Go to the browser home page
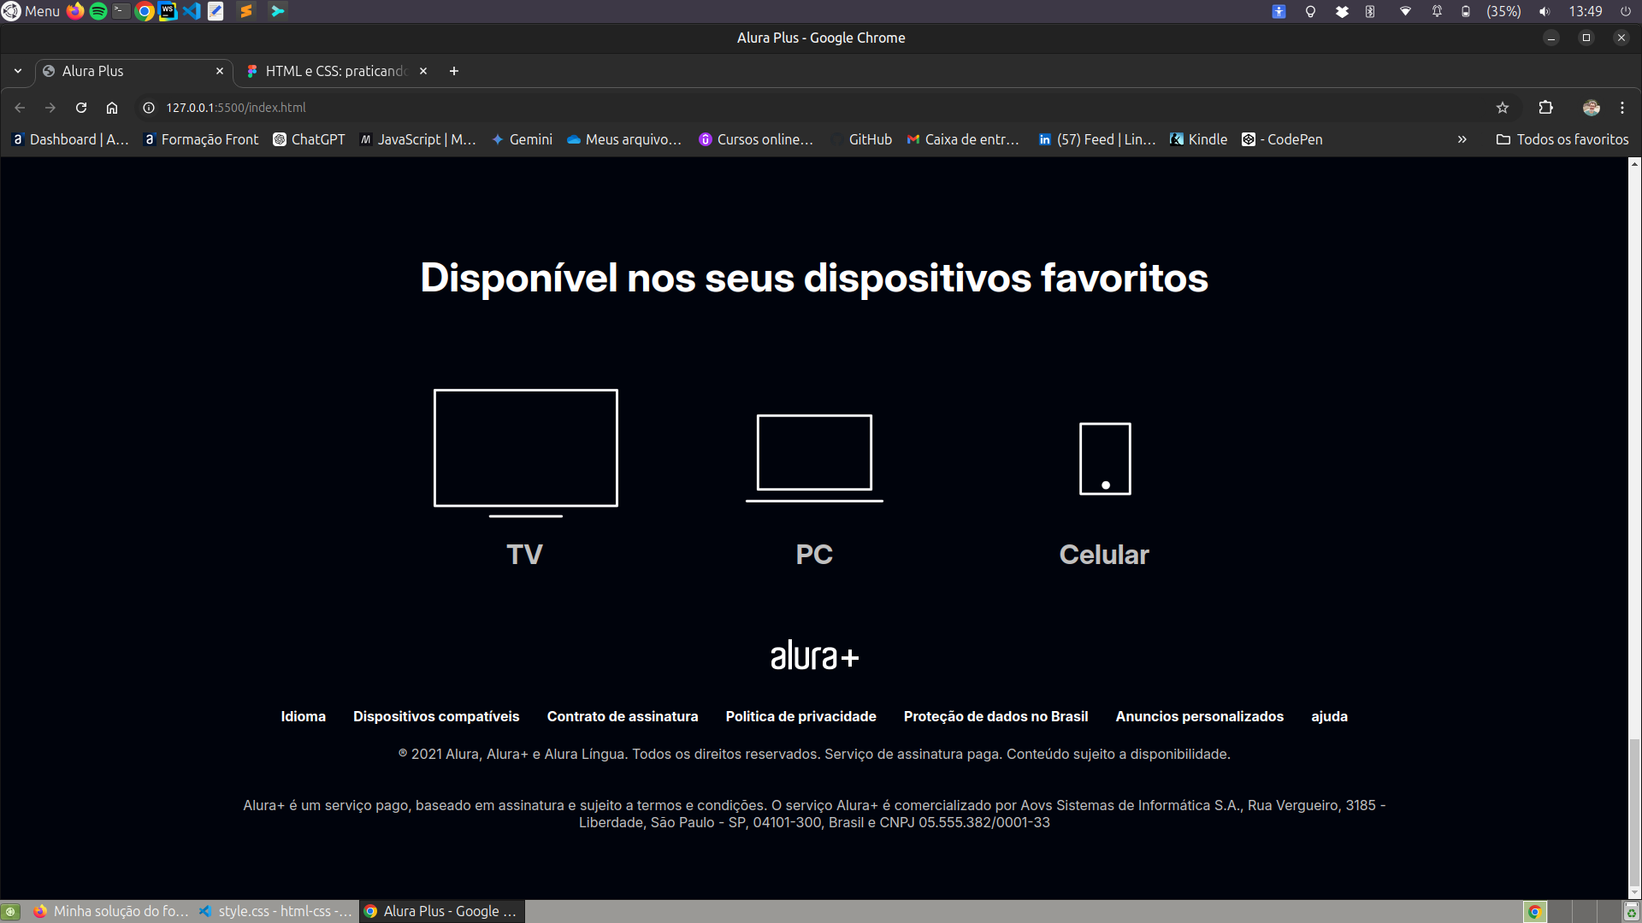 [112, 108]
